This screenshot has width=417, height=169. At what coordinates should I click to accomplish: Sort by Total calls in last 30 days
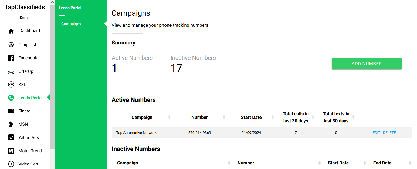313,117
